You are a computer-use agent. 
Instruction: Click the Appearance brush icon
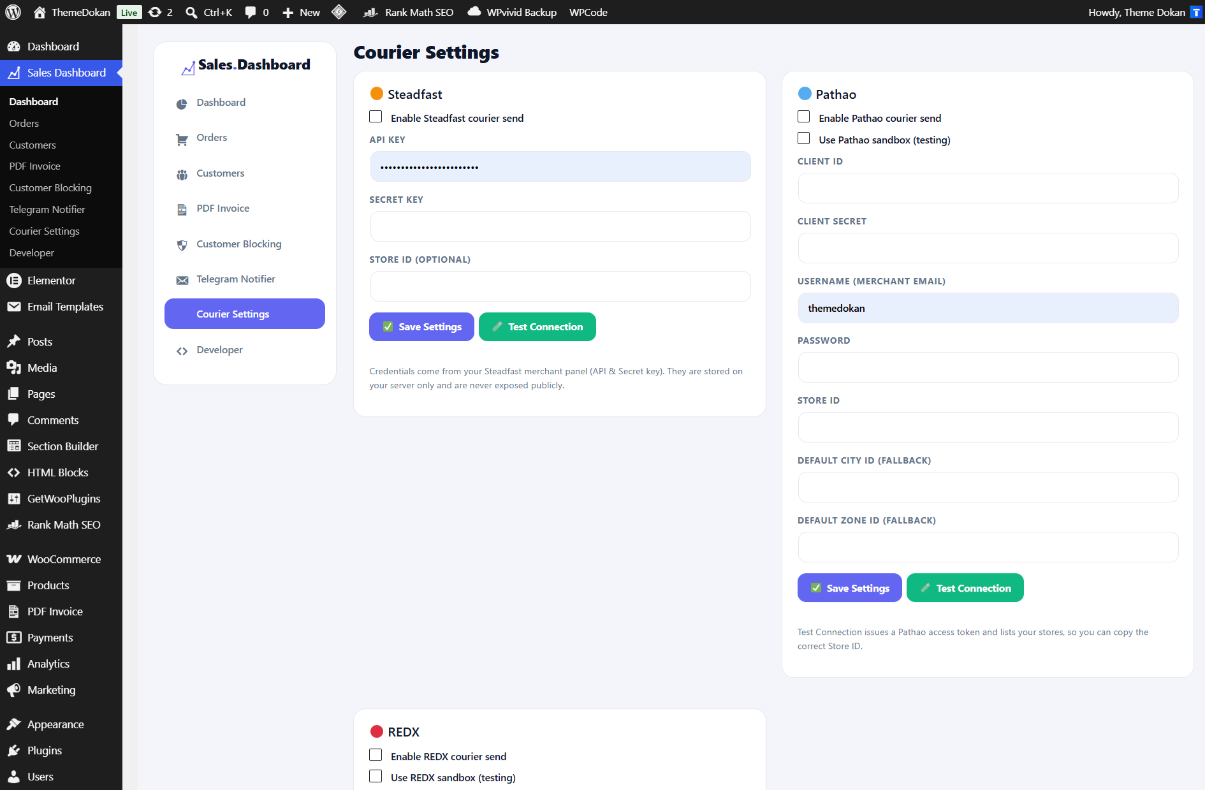pyautogui.click(x=13, y=724)
